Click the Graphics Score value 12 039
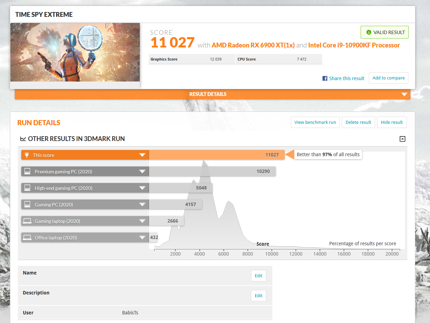This screenshot has width=430, height=323. (216, 59)
